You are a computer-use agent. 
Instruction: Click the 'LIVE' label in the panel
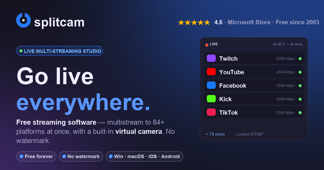coord(214,44)
